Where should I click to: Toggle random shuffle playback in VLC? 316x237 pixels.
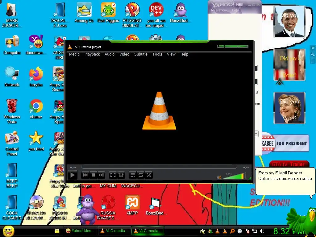click(149, 175)
